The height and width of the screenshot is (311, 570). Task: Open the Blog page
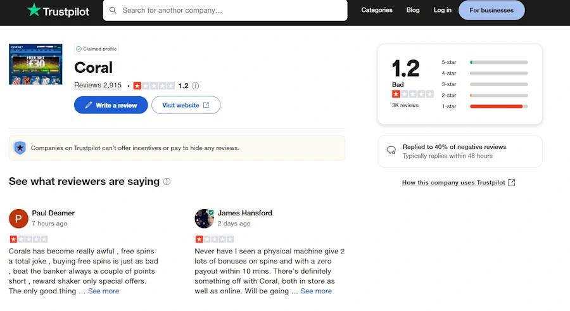point(412,10)
